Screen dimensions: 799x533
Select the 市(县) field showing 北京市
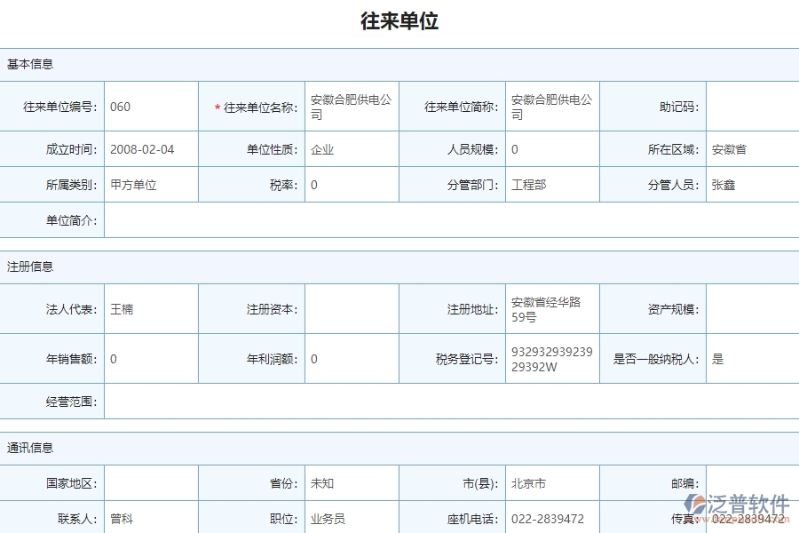(x=552, y=482)
